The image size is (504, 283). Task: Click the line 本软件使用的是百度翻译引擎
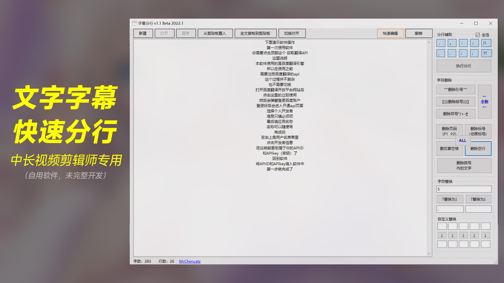280,63
